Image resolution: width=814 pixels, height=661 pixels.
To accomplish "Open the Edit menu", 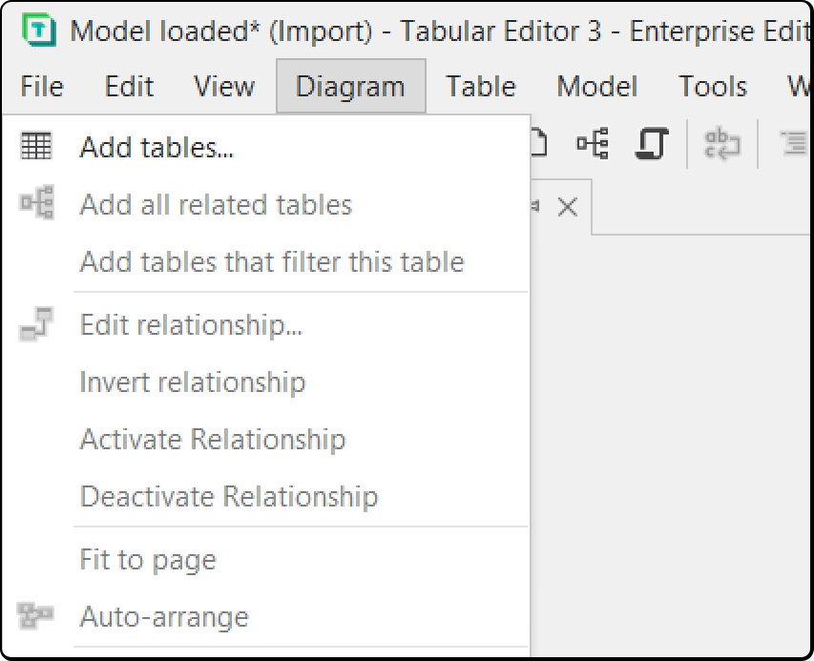I will pos(129,86).
